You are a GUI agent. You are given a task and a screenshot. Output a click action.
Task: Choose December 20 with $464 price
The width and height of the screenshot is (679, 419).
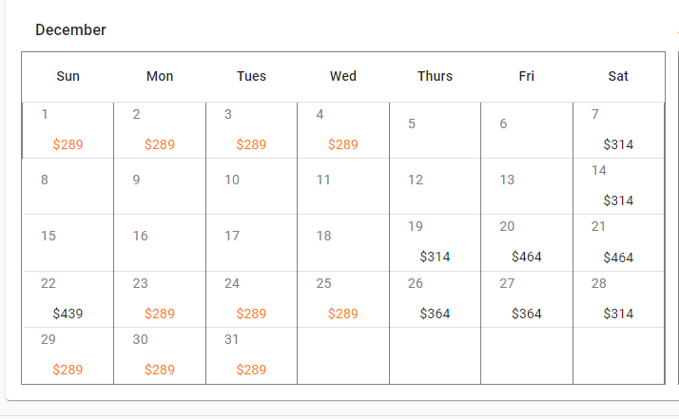tap(526, 242)
